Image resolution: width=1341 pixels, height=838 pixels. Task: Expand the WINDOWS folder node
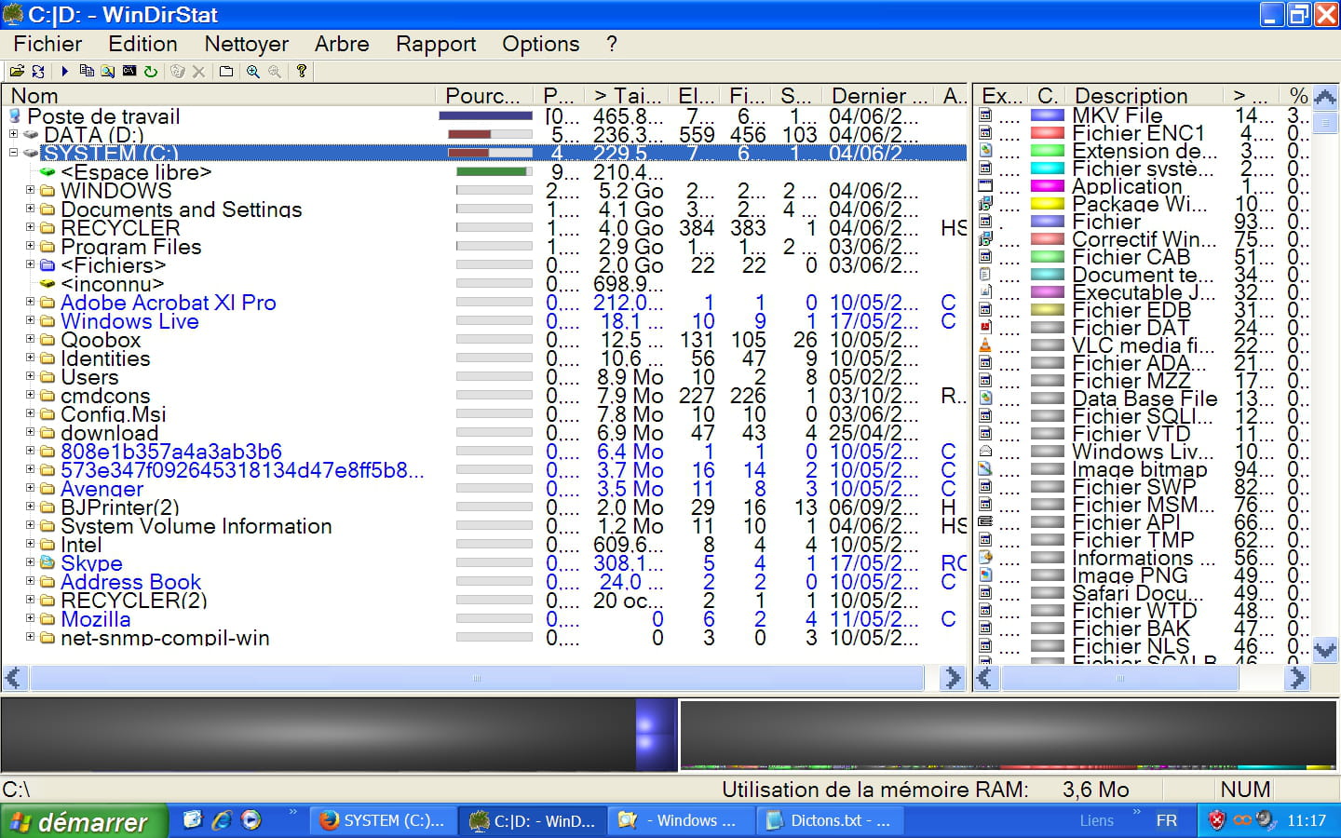[30, 190]
